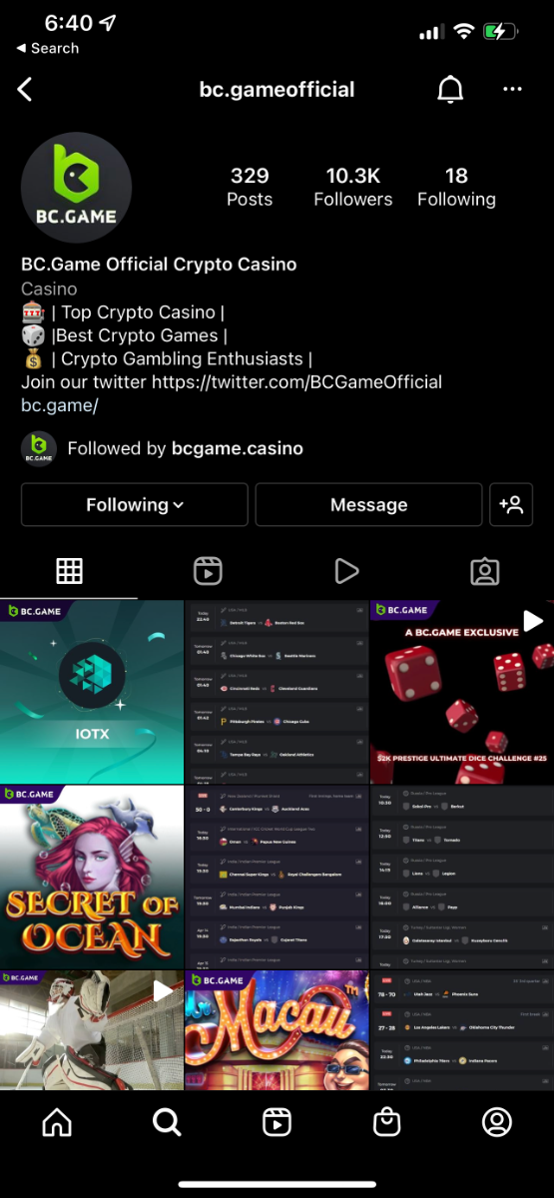Go to the Home feed icon
This screenshot has width=554, height=1198.
57,1122
